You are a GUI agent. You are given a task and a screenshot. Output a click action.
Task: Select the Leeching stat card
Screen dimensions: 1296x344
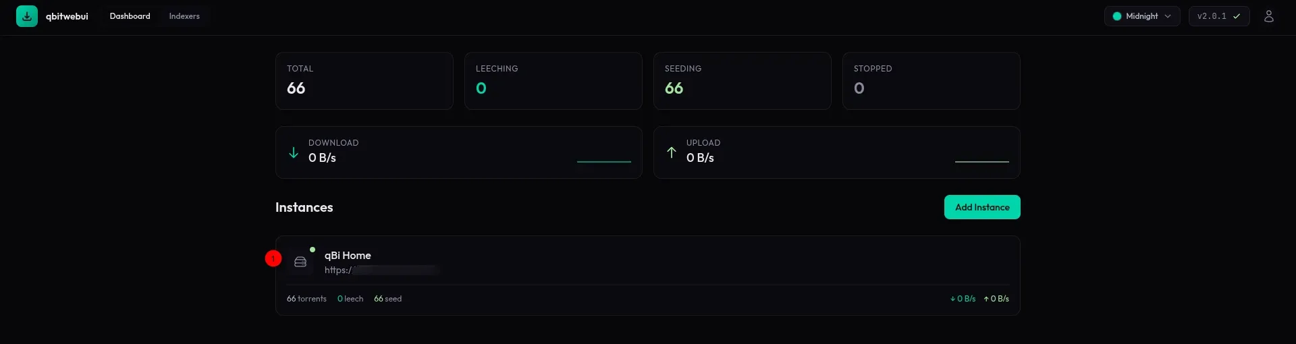coord(553,81)
